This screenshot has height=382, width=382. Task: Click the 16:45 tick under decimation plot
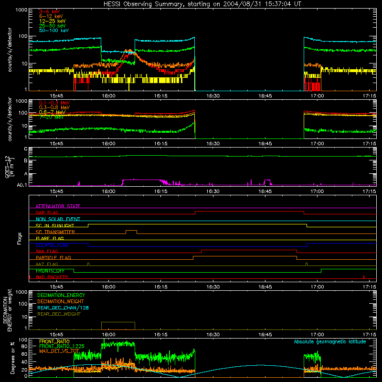(x=265, y=335)
